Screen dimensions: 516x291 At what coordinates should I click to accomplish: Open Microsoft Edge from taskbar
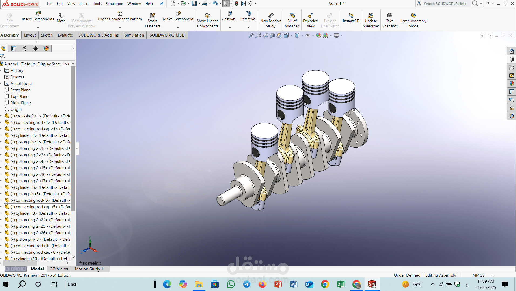(167, 284)
